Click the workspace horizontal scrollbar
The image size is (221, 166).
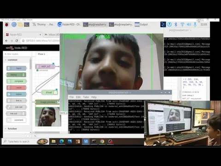(x=47, y=132)
